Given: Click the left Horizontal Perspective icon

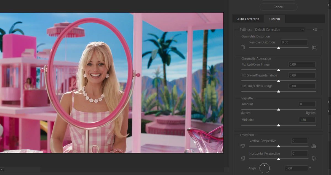Looking at the screenshot, I should (x=243, y=158).
